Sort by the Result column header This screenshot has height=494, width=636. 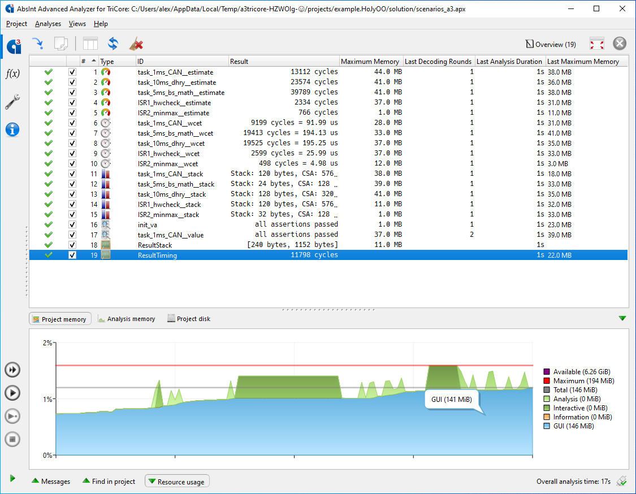click(284, 61)
